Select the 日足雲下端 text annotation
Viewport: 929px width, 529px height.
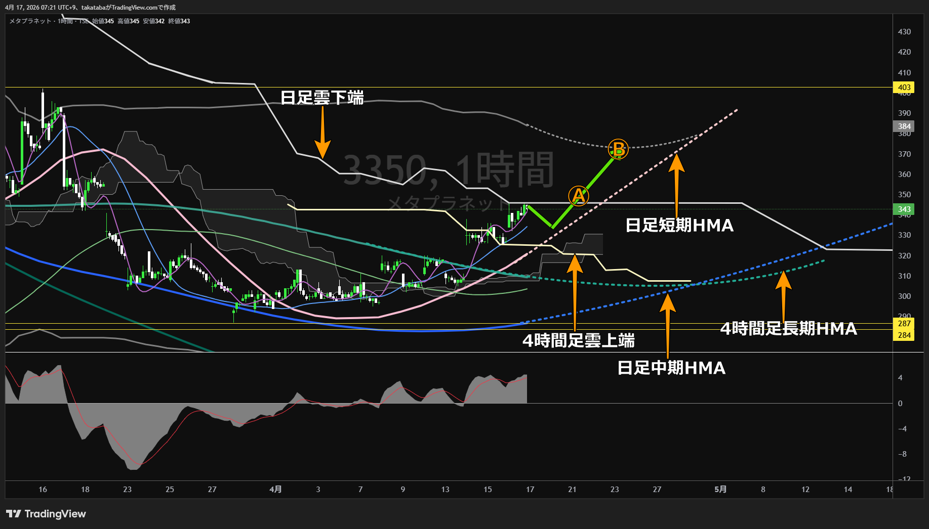pos(322,98)
